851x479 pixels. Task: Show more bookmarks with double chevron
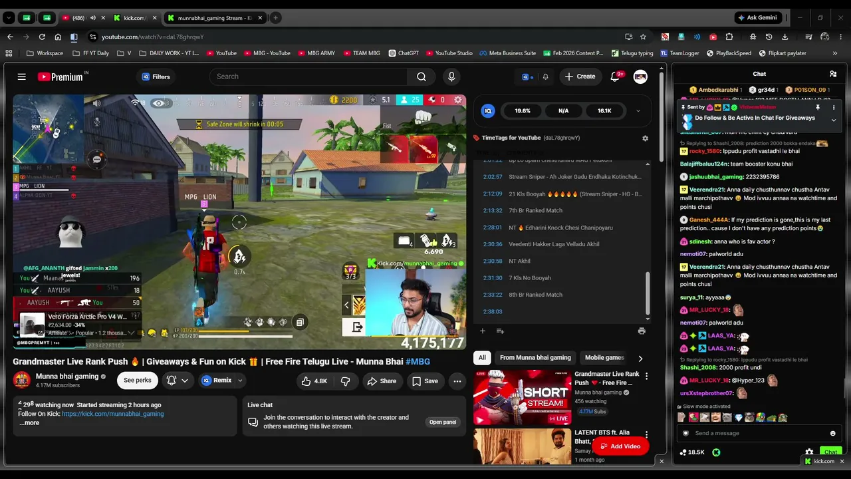835,53
